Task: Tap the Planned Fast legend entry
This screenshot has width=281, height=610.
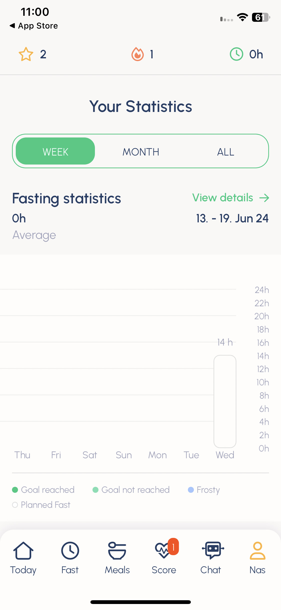Action: tap(41, 505)
